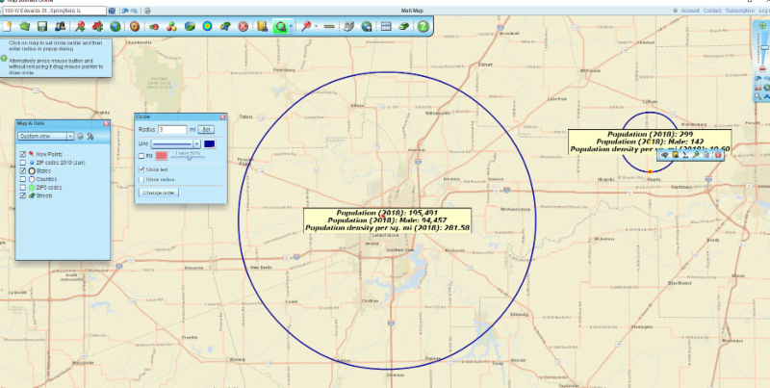Close the Circle dialog
Screen dimensions: 770x388
[x=223, y=116]
